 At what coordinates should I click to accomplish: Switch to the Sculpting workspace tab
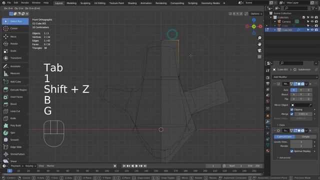coord(85,3)
